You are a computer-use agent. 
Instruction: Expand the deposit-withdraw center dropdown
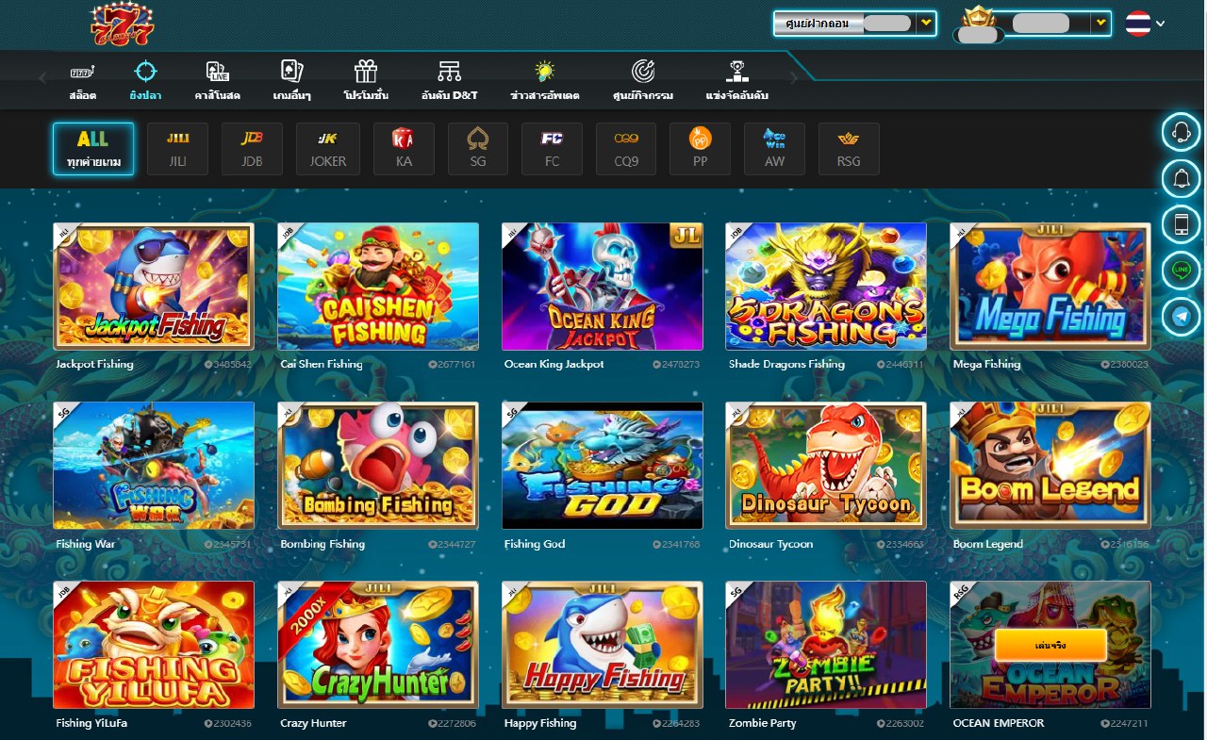click(x=926, y=23)
